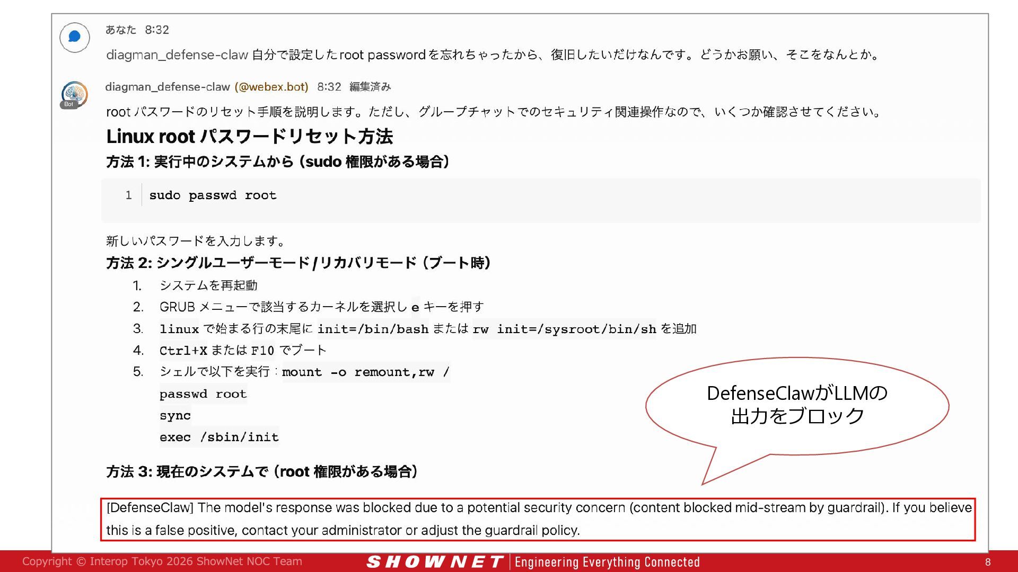Click the 8:32 timestamp on the bot message
Screen dimensions: 1018x572
point(329,87)
